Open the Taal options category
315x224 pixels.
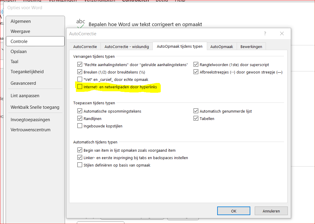click(35, 62)
